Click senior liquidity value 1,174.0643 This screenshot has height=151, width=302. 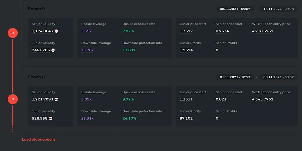(43, 31)
